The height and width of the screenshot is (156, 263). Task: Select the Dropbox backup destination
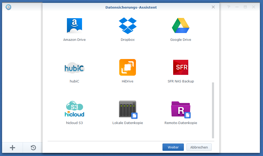[x=128, y=25]
